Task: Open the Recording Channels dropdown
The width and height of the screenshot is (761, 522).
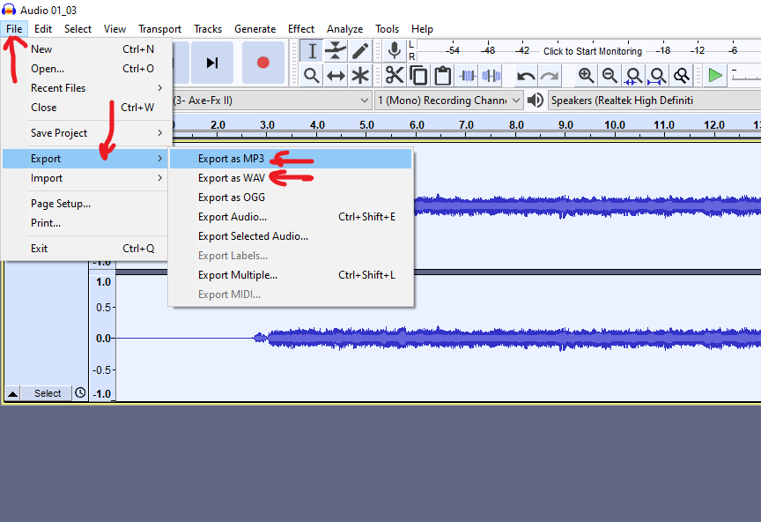Action: coord(449,101)
